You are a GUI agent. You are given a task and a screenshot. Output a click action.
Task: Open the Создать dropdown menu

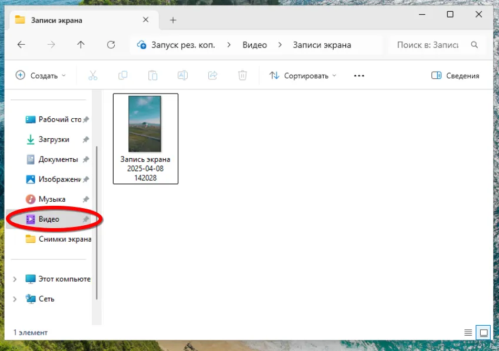(41, 75)
